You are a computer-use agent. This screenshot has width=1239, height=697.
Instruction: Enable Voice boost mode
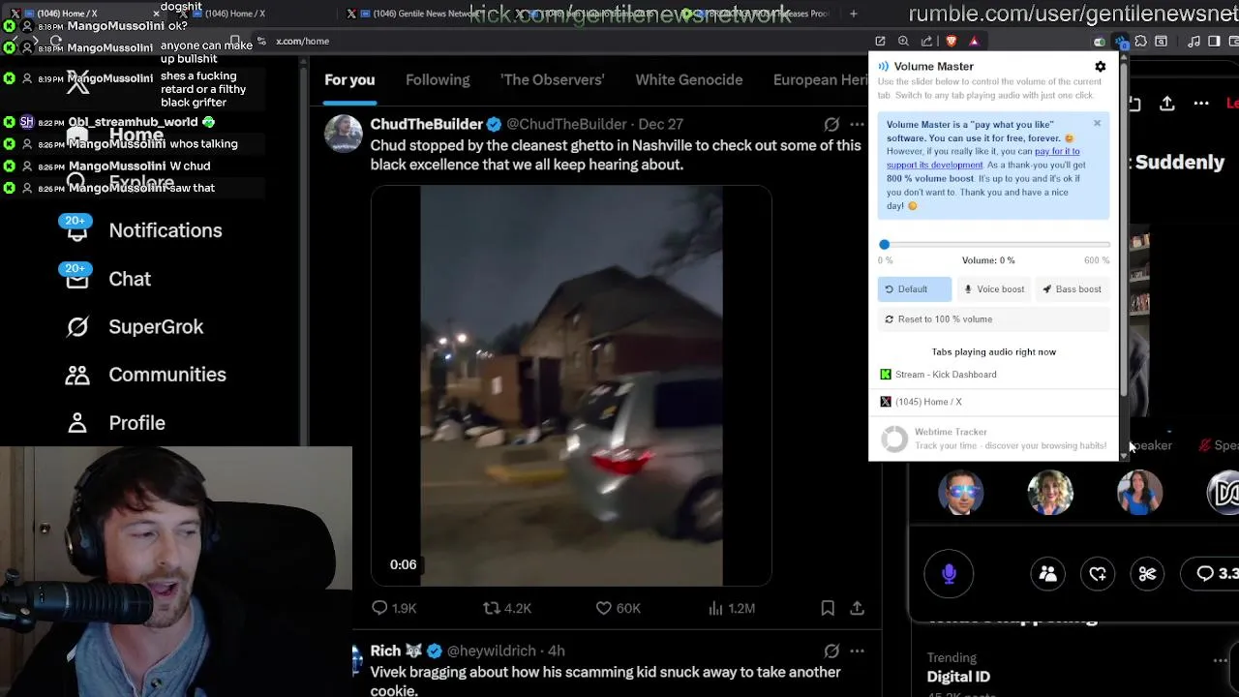pyautogui.click(x=994, y=289)
